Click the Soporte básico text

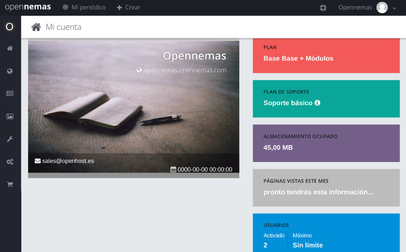[288, 103]
